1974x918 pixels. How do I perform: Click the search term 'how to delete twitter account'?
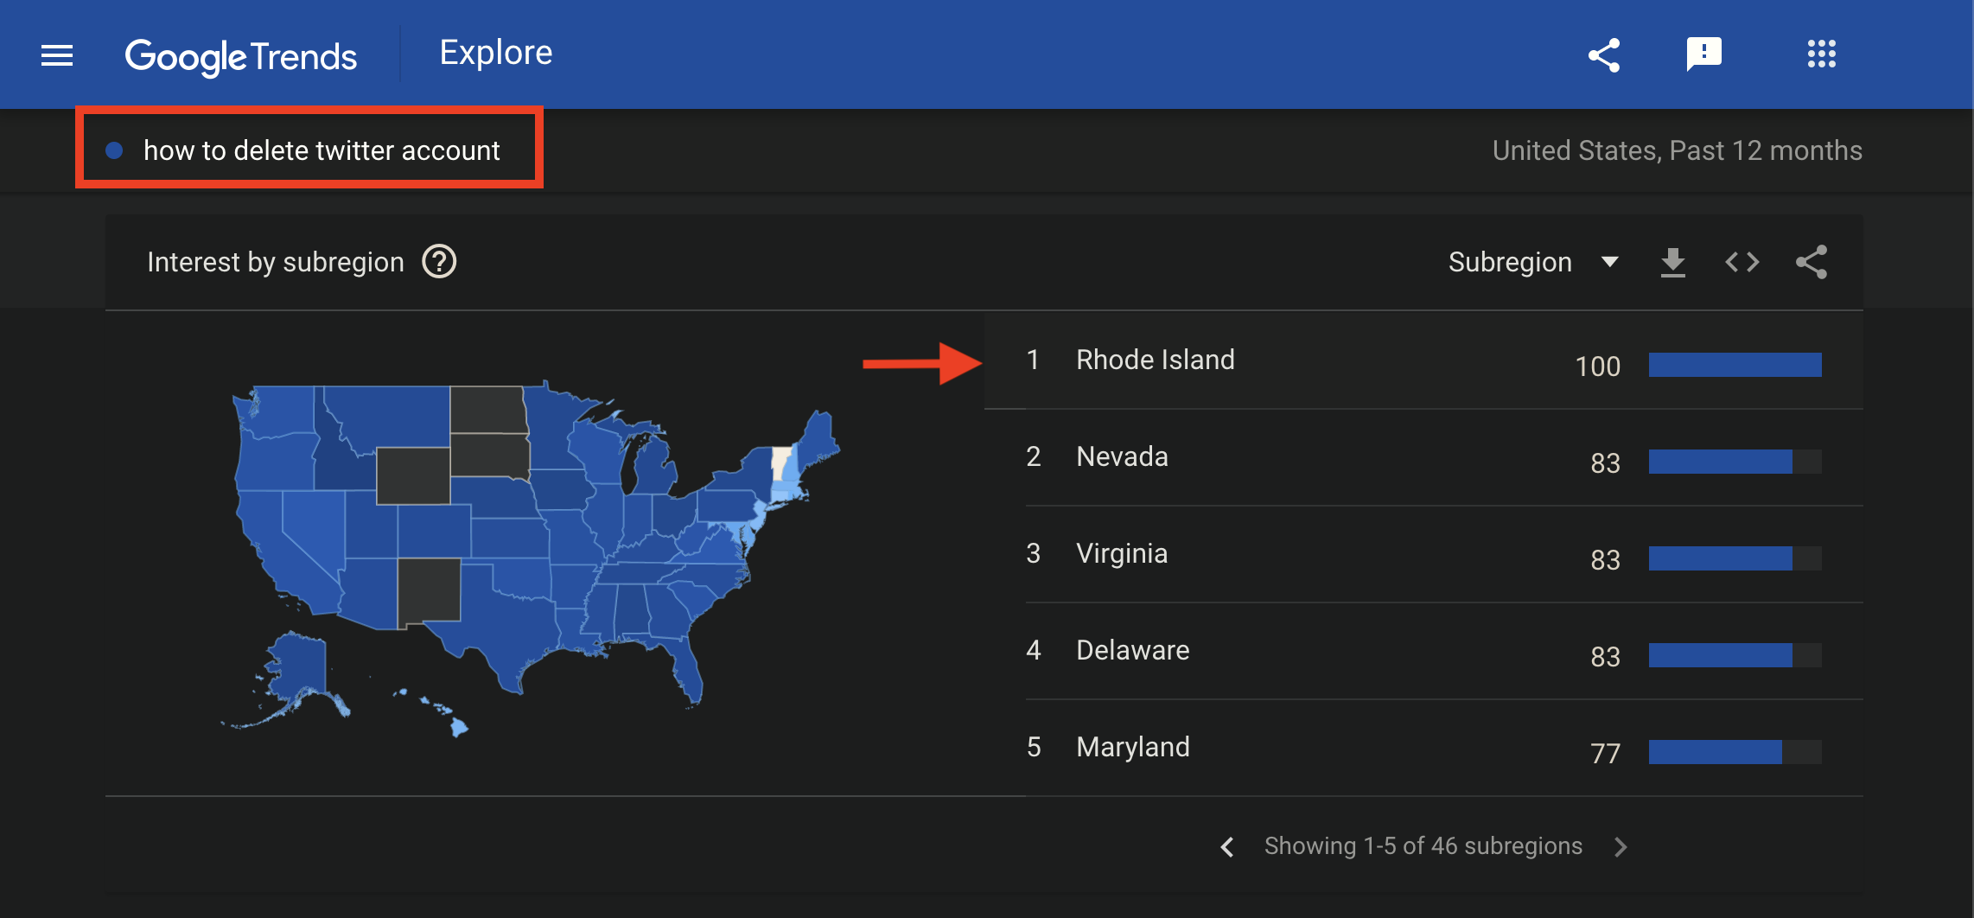point(321,150)
